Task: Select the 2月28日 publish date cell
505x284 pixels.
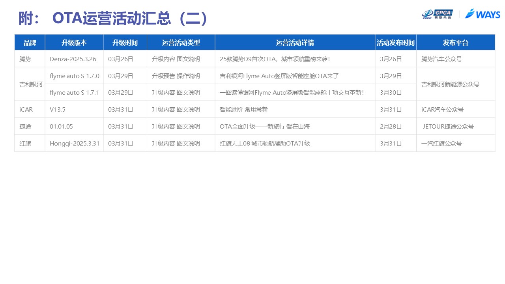Action: [x=396, y=126]
